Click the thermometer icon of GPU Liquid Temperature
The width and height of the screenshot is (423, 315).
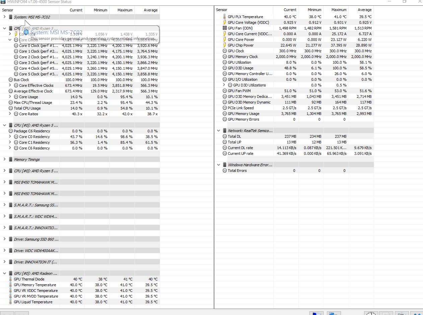11,302
